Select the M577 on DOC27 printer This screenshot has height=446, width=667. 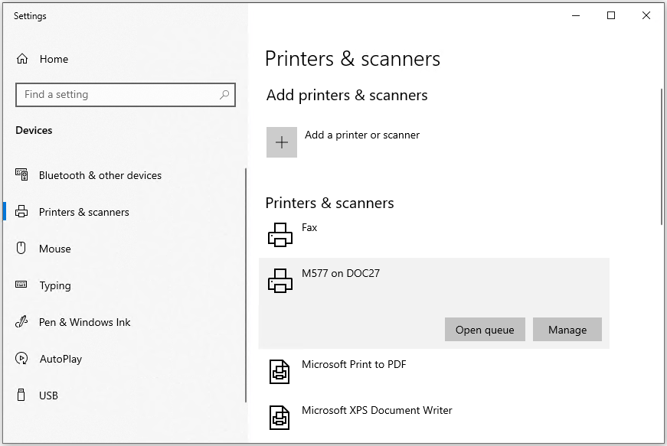434,280
